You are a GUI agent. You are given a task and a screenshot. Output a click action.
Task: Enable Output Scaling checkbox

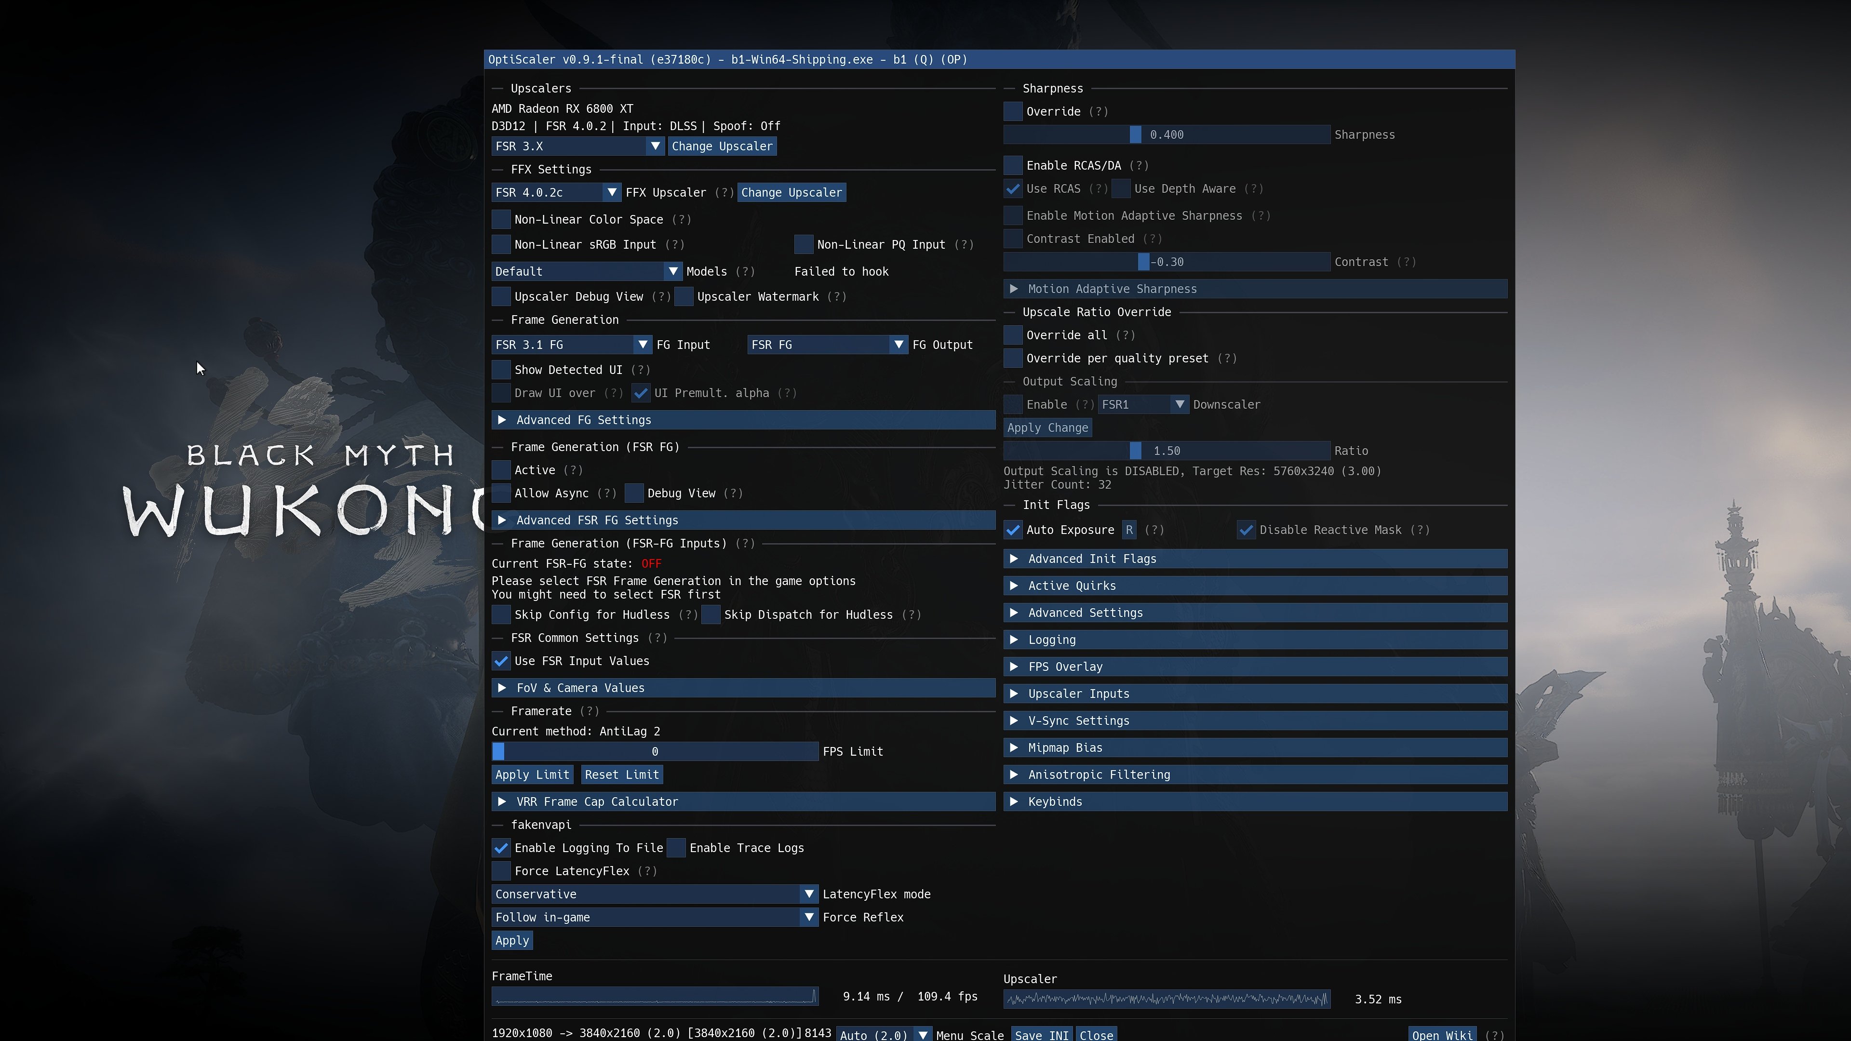click(1013, 404)
